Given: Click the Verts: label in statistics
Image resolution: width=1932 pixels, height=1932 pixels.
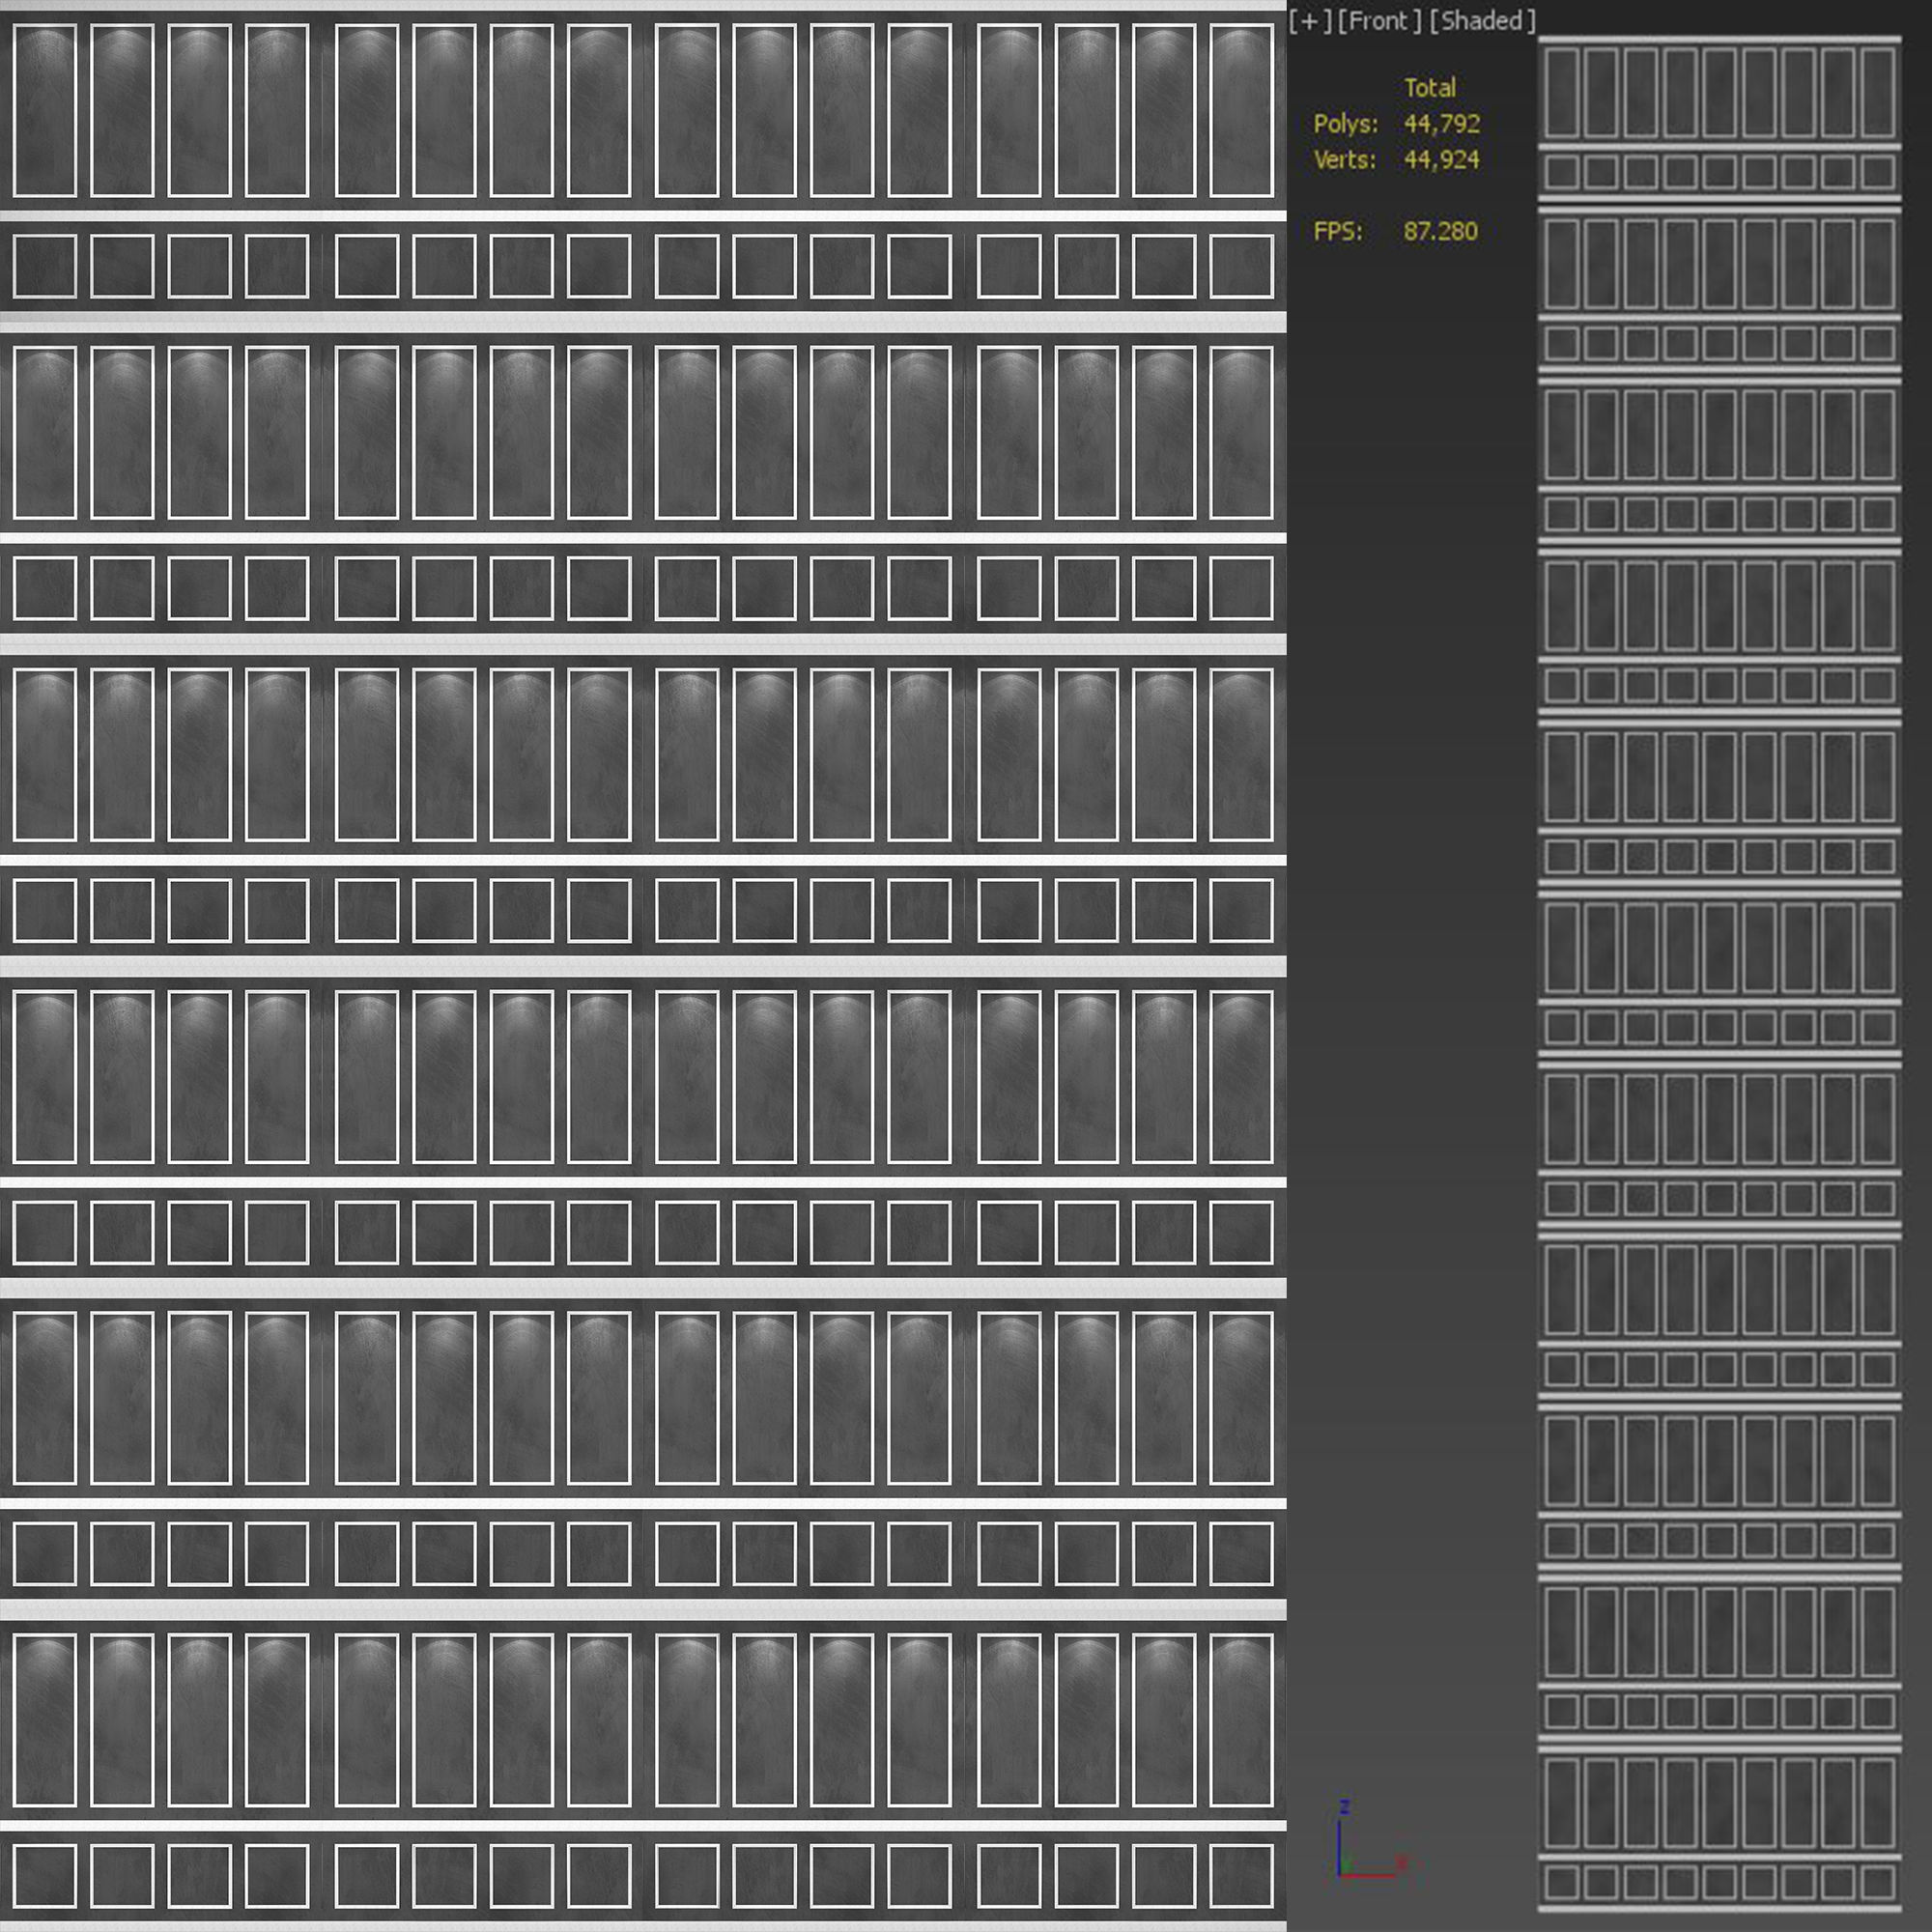Looking at the screenshot, I should click(1344, 160).
